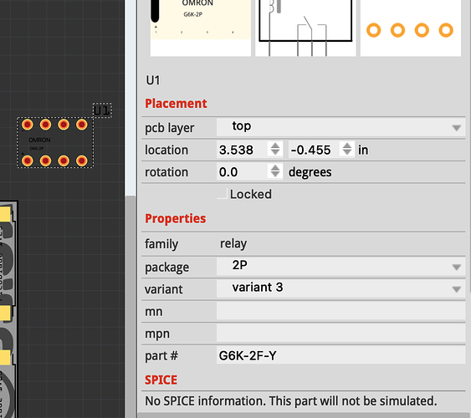The height and width of the screenshot is (418, 471).
Task: Expand the variant dropdown showing variant 3
Action: (x=340, y=288)
